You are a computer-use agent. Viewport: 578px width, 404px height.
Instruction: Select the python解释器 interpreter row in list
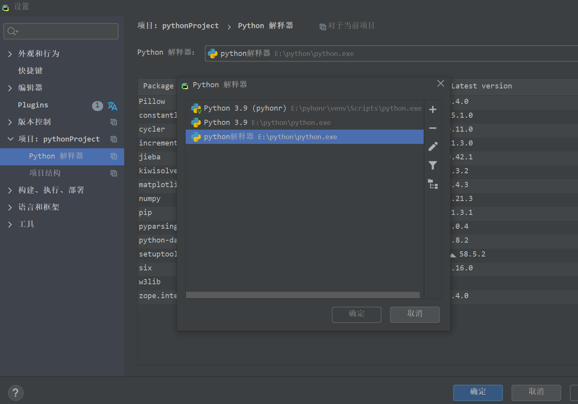point(305,137)
